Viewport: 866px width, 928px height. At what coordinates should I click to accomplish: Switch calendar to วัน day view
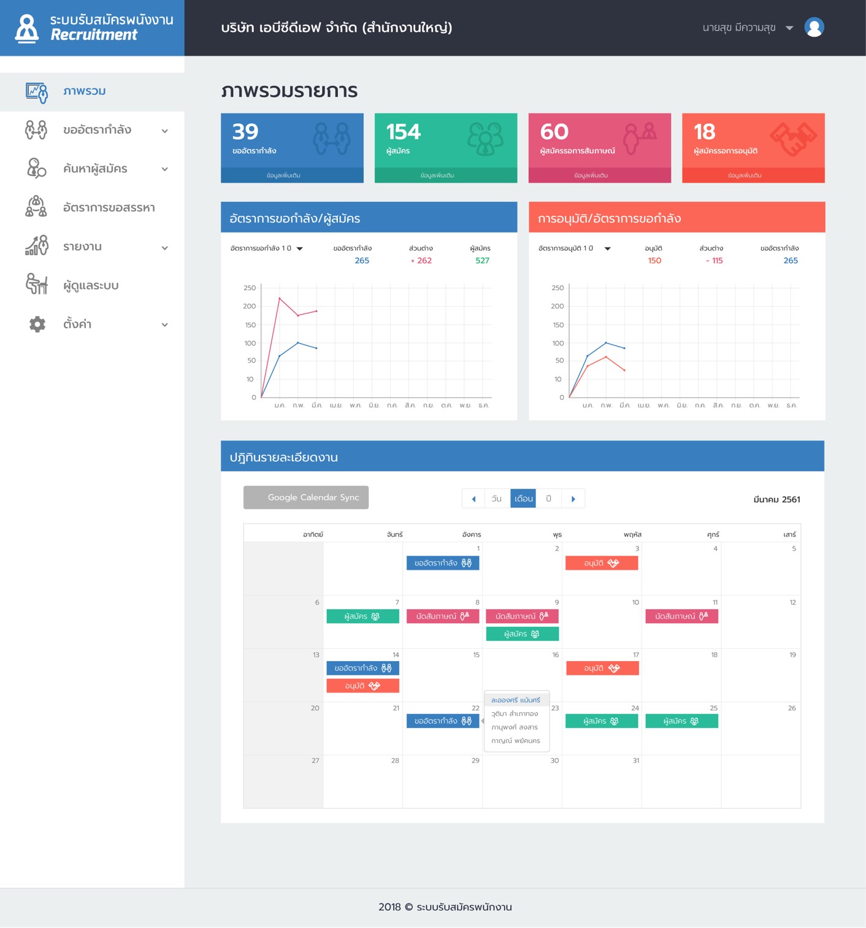pyautogui.click(x=497, y=499)
